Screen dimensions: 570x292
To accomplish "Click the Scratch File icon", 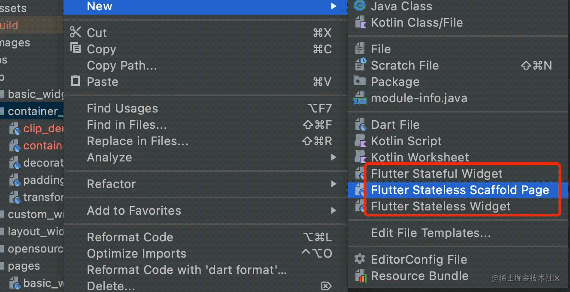I will tap(359, 65).
